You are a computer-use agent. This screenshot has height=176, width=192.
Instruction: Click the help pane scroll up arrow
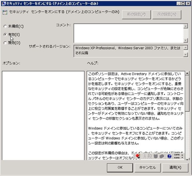187,73
